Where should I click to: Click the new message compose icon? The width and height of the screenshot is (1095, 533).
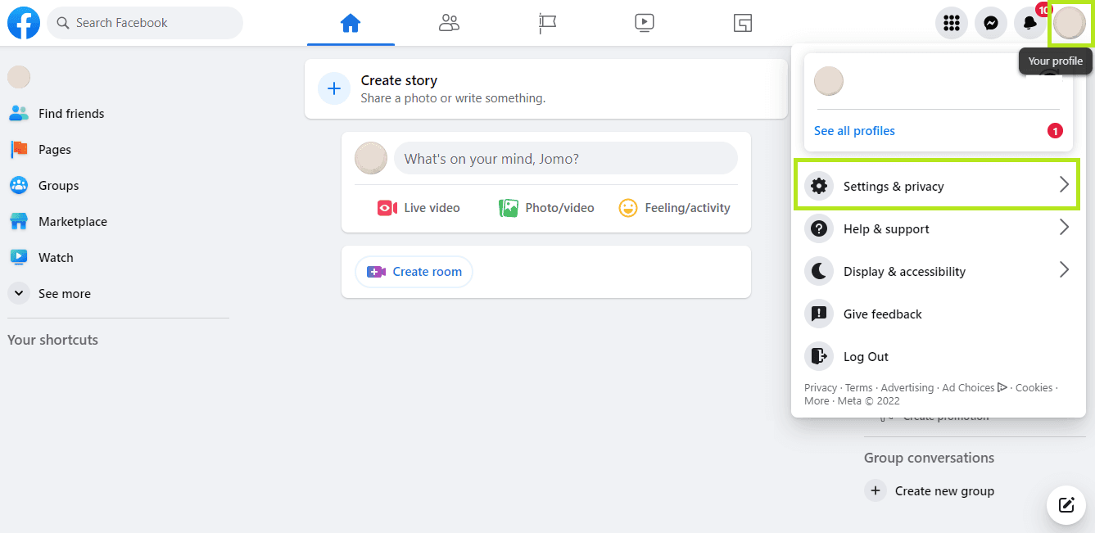tap(1066, 504)
